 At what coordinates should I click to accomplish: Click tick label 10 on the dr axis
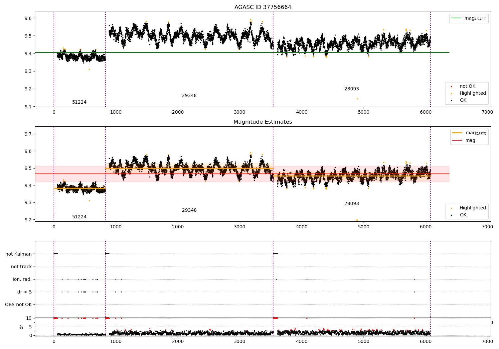tap(29, 318)
